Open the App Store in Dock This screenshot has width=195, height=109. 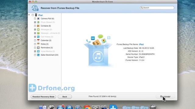[x=60, y=107]
